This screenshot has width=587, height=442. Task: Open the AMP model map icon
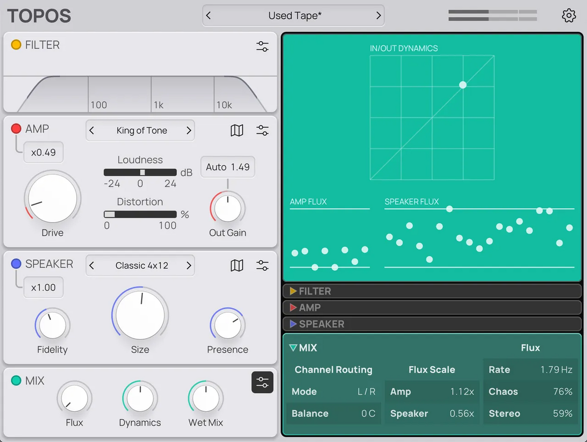tap(237, 130)
